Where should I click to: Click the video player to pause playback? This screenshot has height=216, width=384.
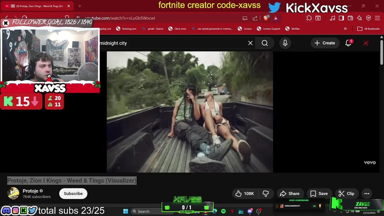coord(190,112)
